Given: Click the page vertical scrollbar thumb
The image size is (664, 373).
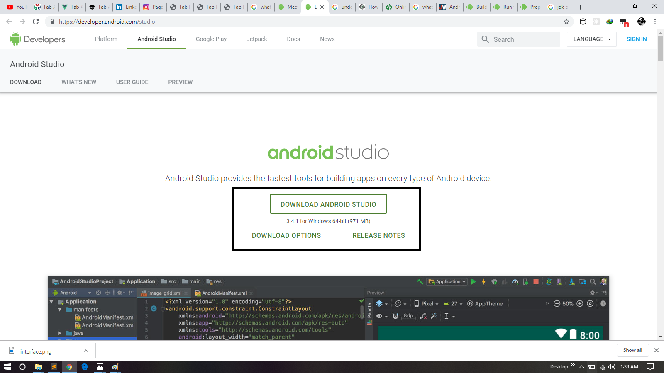Looking at the screenshot, I should point(660,49).
